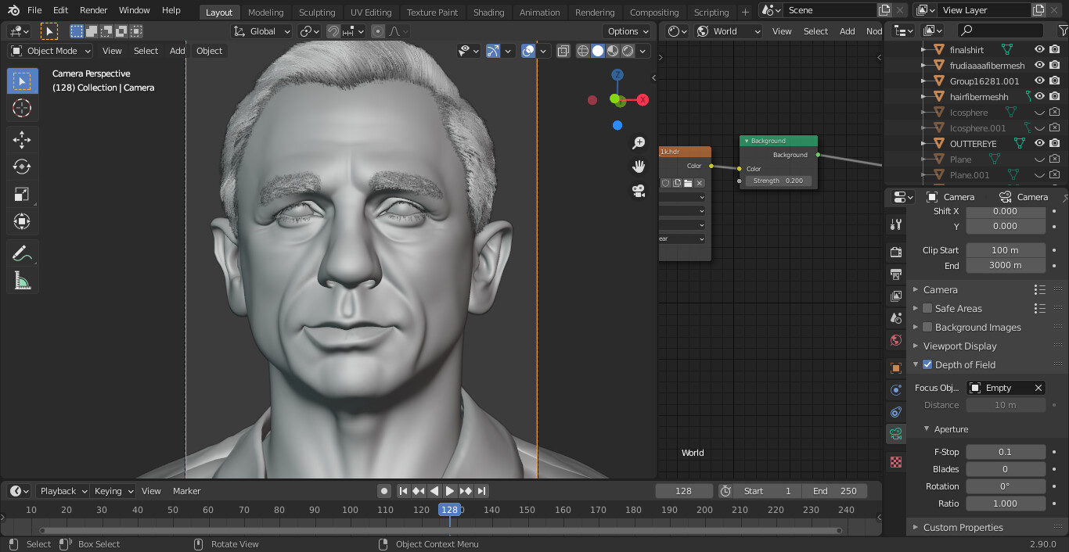Open the Texture properties checker icon
The height and width of the screenshot is (552, 1069).
pyautogui.click(x=896, y=462)
